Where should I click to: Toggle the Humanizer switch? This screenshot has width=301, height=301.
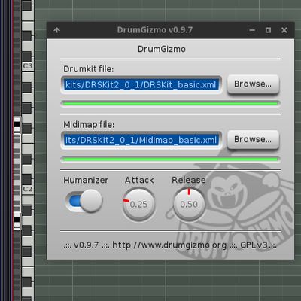(84, 201)
